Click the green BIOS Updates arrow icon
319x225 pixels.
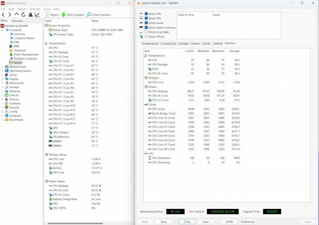coord(63,15)
